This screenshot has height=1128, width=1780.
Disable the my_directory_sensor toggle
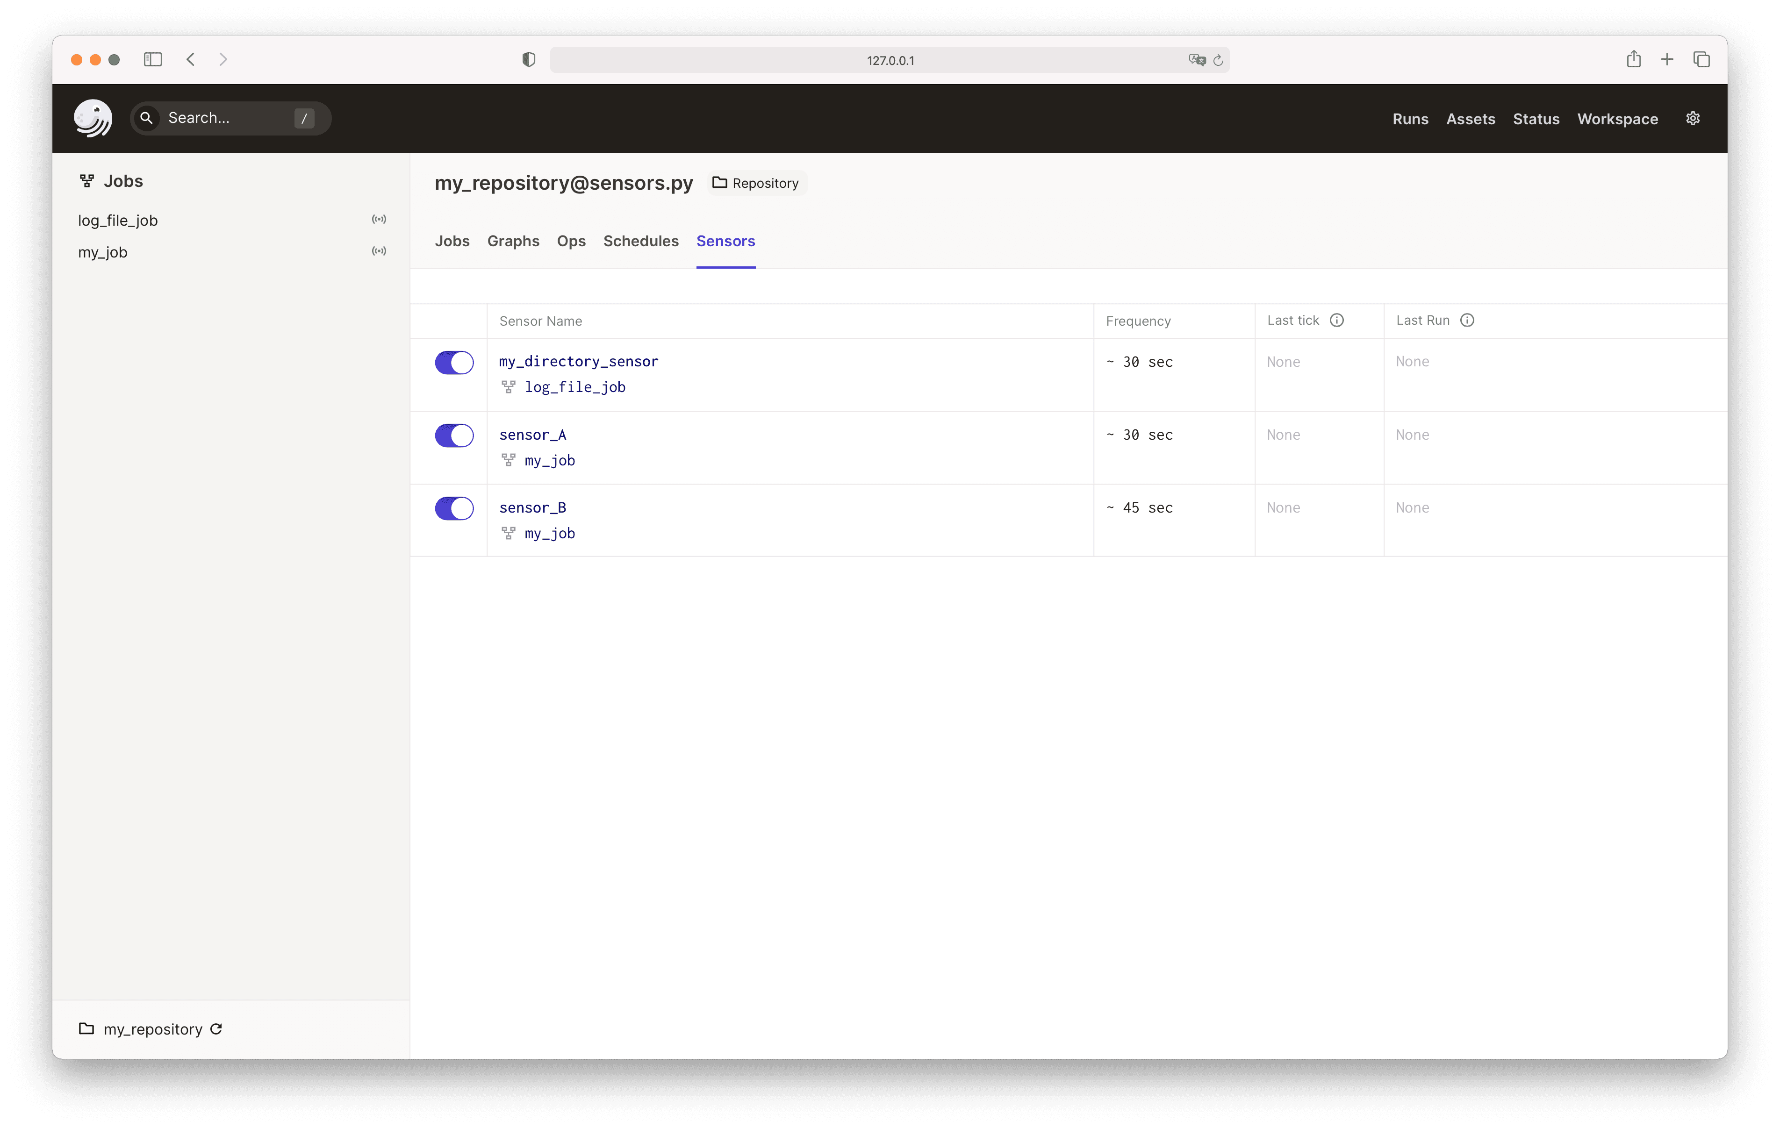click(454, 362)
